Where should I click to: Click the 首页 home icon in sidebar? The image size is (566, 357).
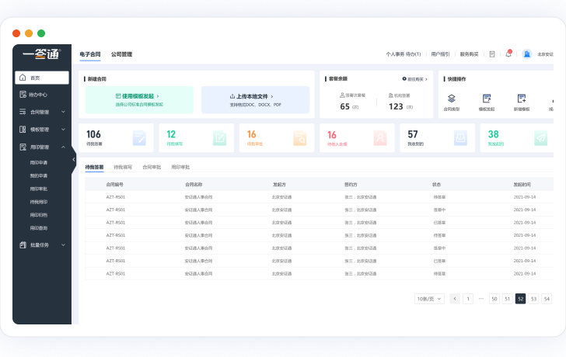[x=23, y=78]
